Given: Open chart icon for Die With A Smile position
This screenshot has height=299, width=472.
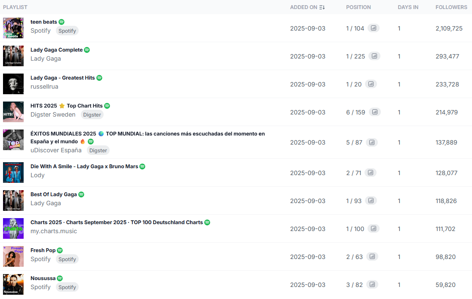Looking at the screenshot, I should [371, 173].
